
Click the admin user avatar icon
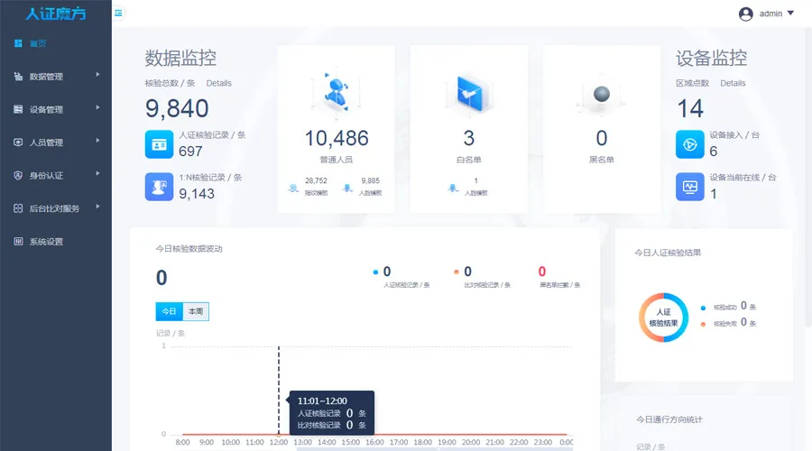pos(745,14)
